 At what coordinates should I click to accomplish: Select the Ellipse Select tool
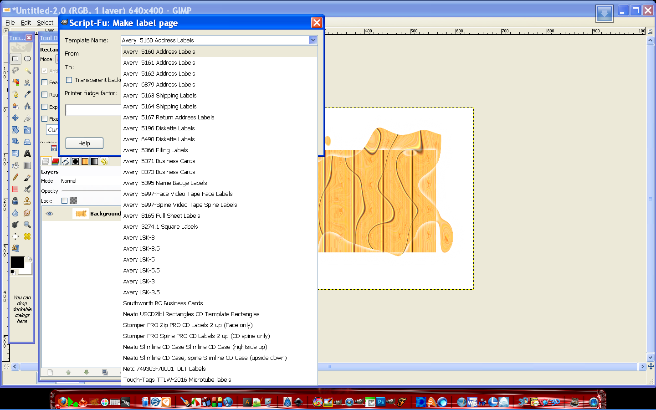[27, 59]
